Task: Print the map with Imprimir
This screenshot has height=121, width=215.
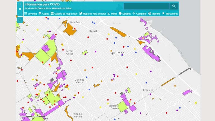Action: tap(154, 13)
